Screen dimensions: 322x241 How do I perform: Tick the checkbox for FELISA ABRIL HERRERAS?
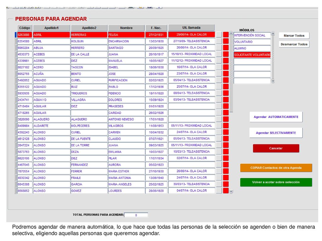[x=219, y=35]
